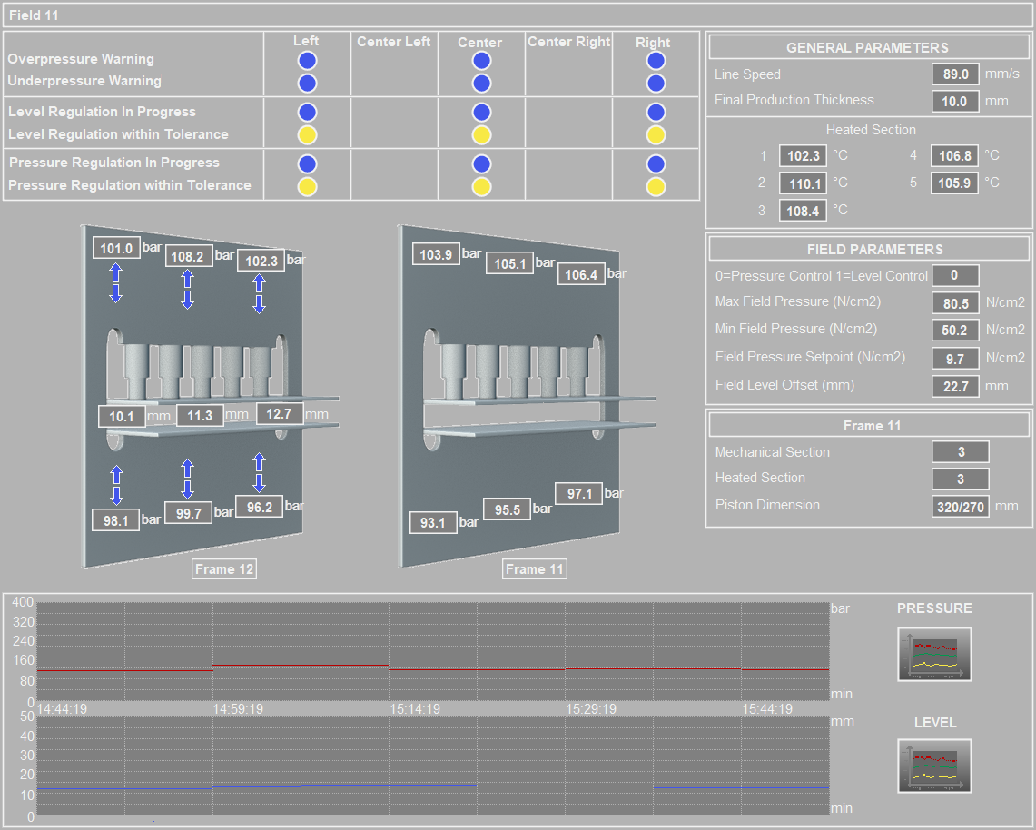Click the arrow above the 96.2 bar value
The height and width of the screenshot is (830, 1036).
click(x=259, y=472)
